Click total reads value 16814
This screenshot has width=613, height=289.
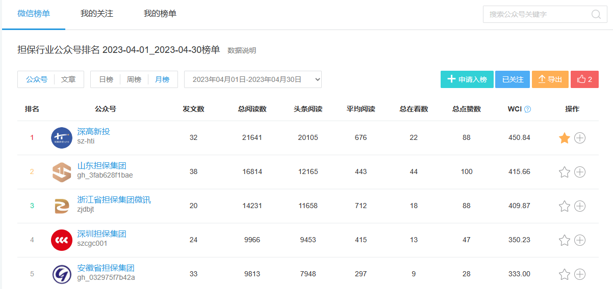click(252, 172)
